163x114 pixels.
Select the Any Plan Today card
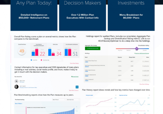[34, 15]
